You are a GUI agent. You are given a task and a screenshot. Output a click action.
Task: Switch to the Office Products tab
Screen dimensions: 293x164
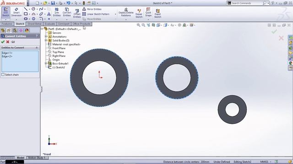click(81, 24)
